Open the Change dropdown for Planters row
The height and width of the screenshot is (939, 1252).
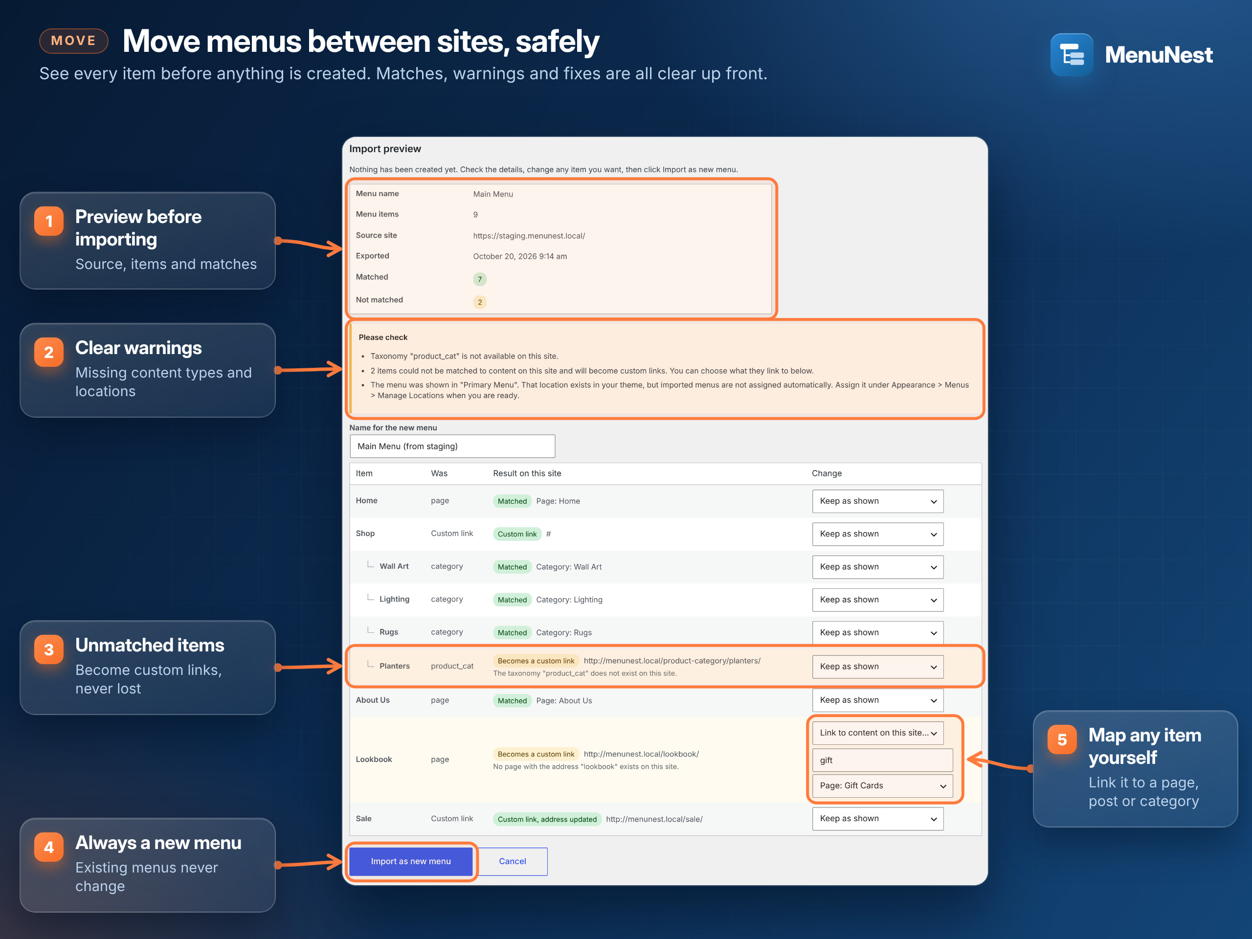(877, 666)
